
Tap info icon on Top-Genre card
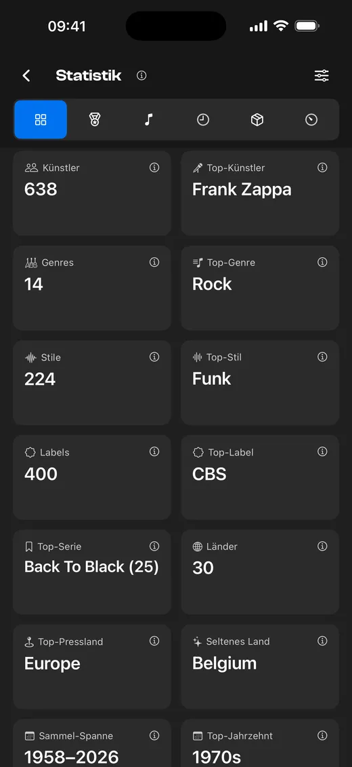tap(322, 263)
